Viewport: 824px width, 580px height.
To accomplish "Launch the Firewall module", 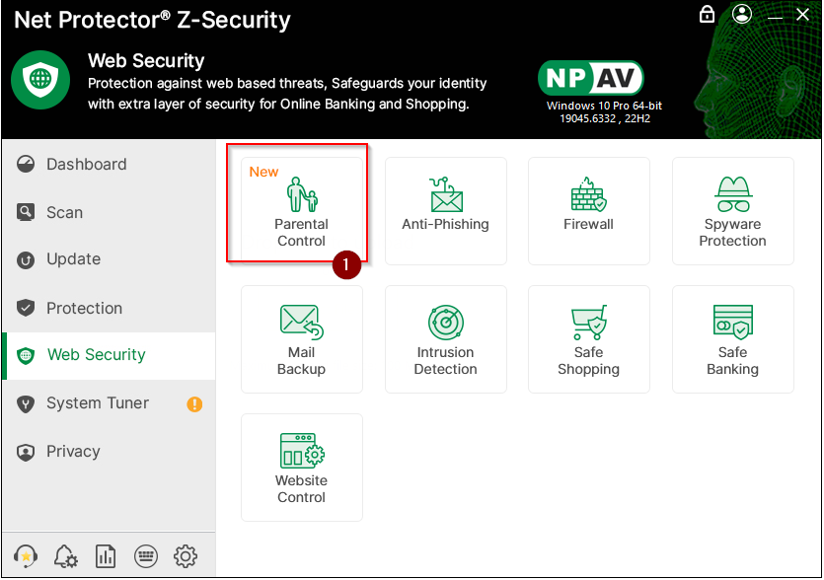I will [x=588, y=210].
